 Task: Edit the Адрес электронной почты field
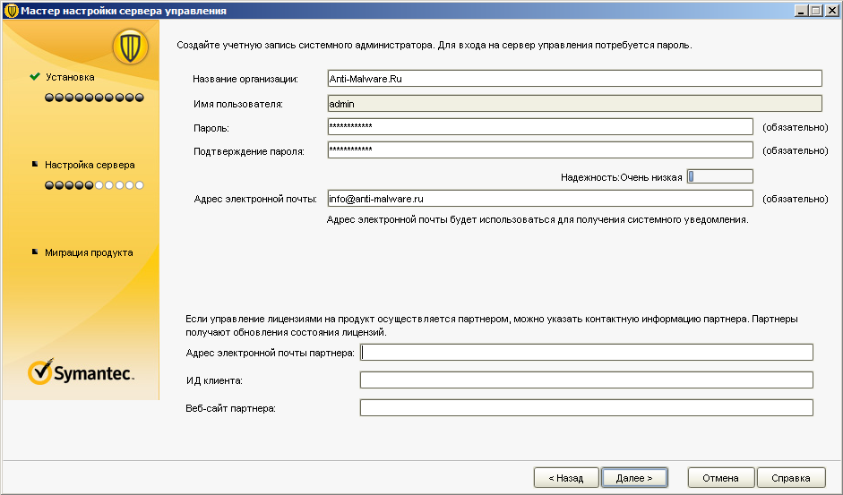coord(539,198)
